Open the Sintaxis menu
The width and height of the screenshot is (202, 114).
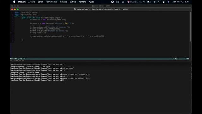click(63, 2)
